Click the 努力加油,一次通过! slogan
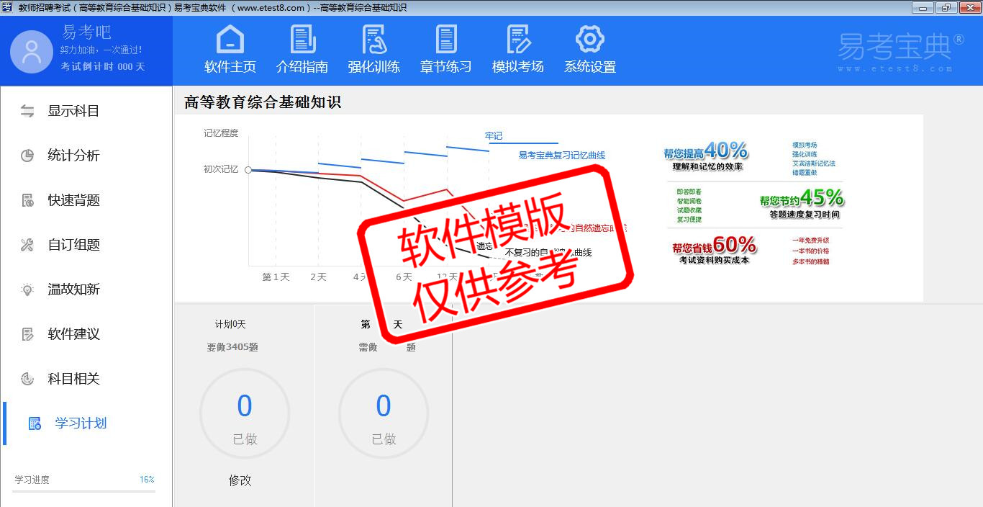This screenshot has height=507, width=983. 101,50
